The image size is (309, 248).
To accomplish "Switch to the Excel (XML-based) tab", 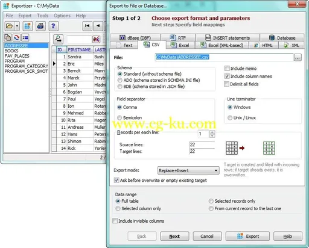I will pyautogui.click(x=222, y=45).
